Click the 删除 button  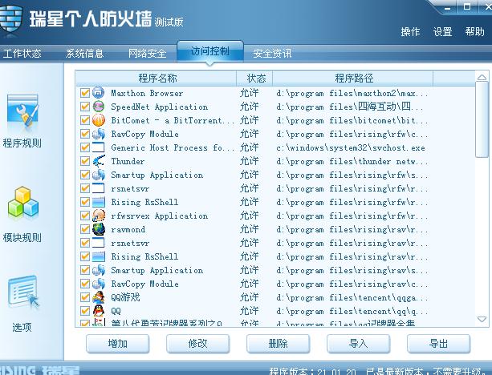[278, 344]
